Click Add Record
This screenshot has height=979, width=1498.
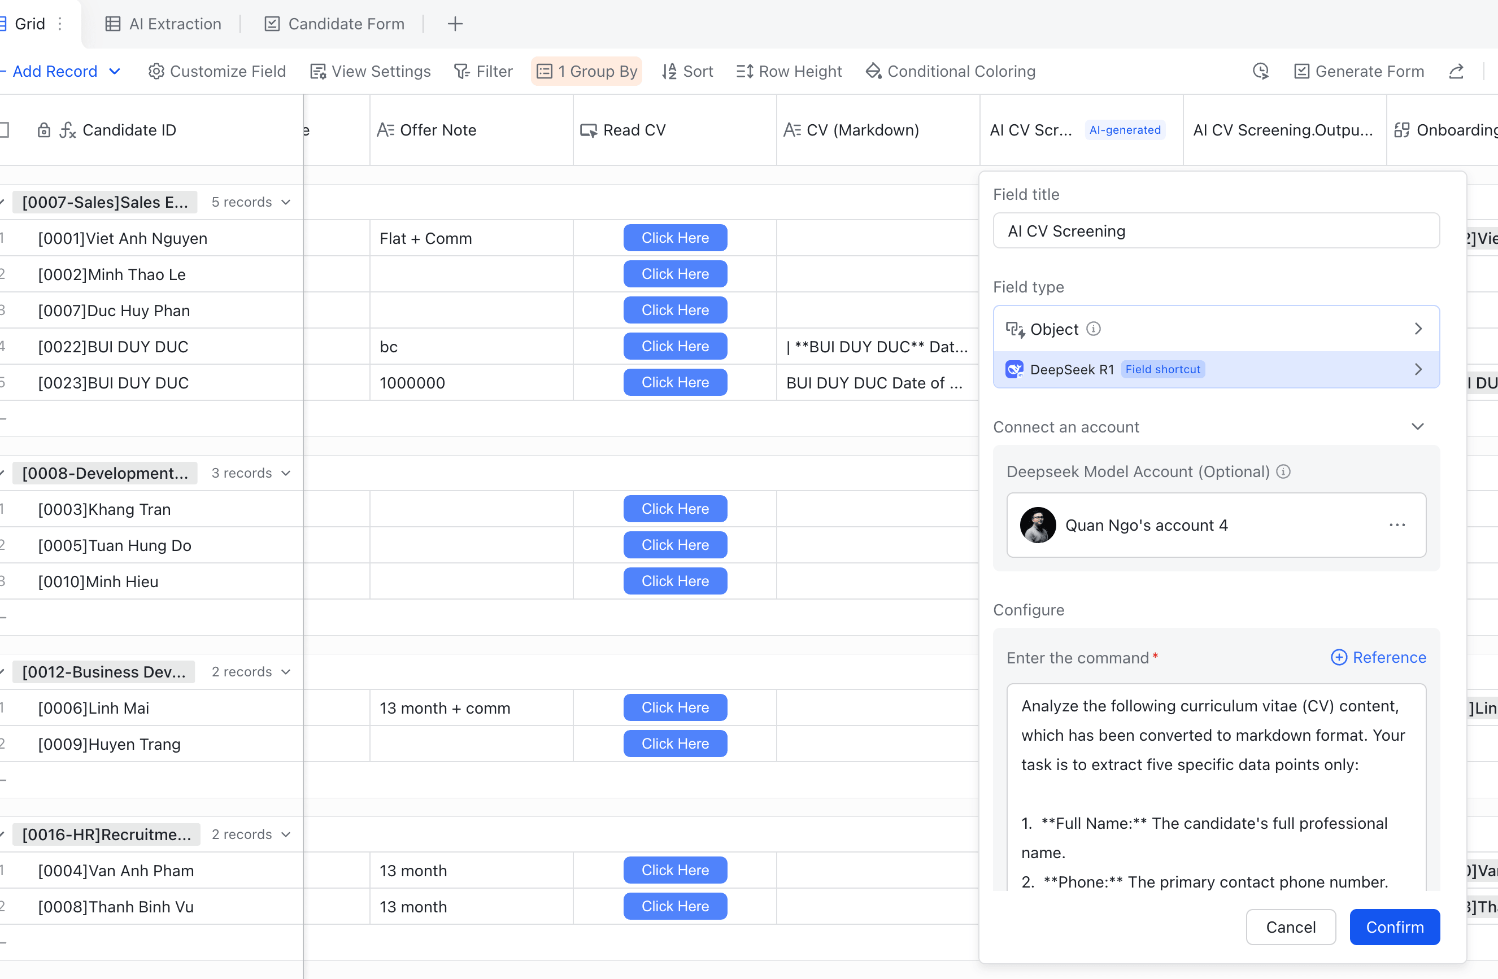coord(54,71)
